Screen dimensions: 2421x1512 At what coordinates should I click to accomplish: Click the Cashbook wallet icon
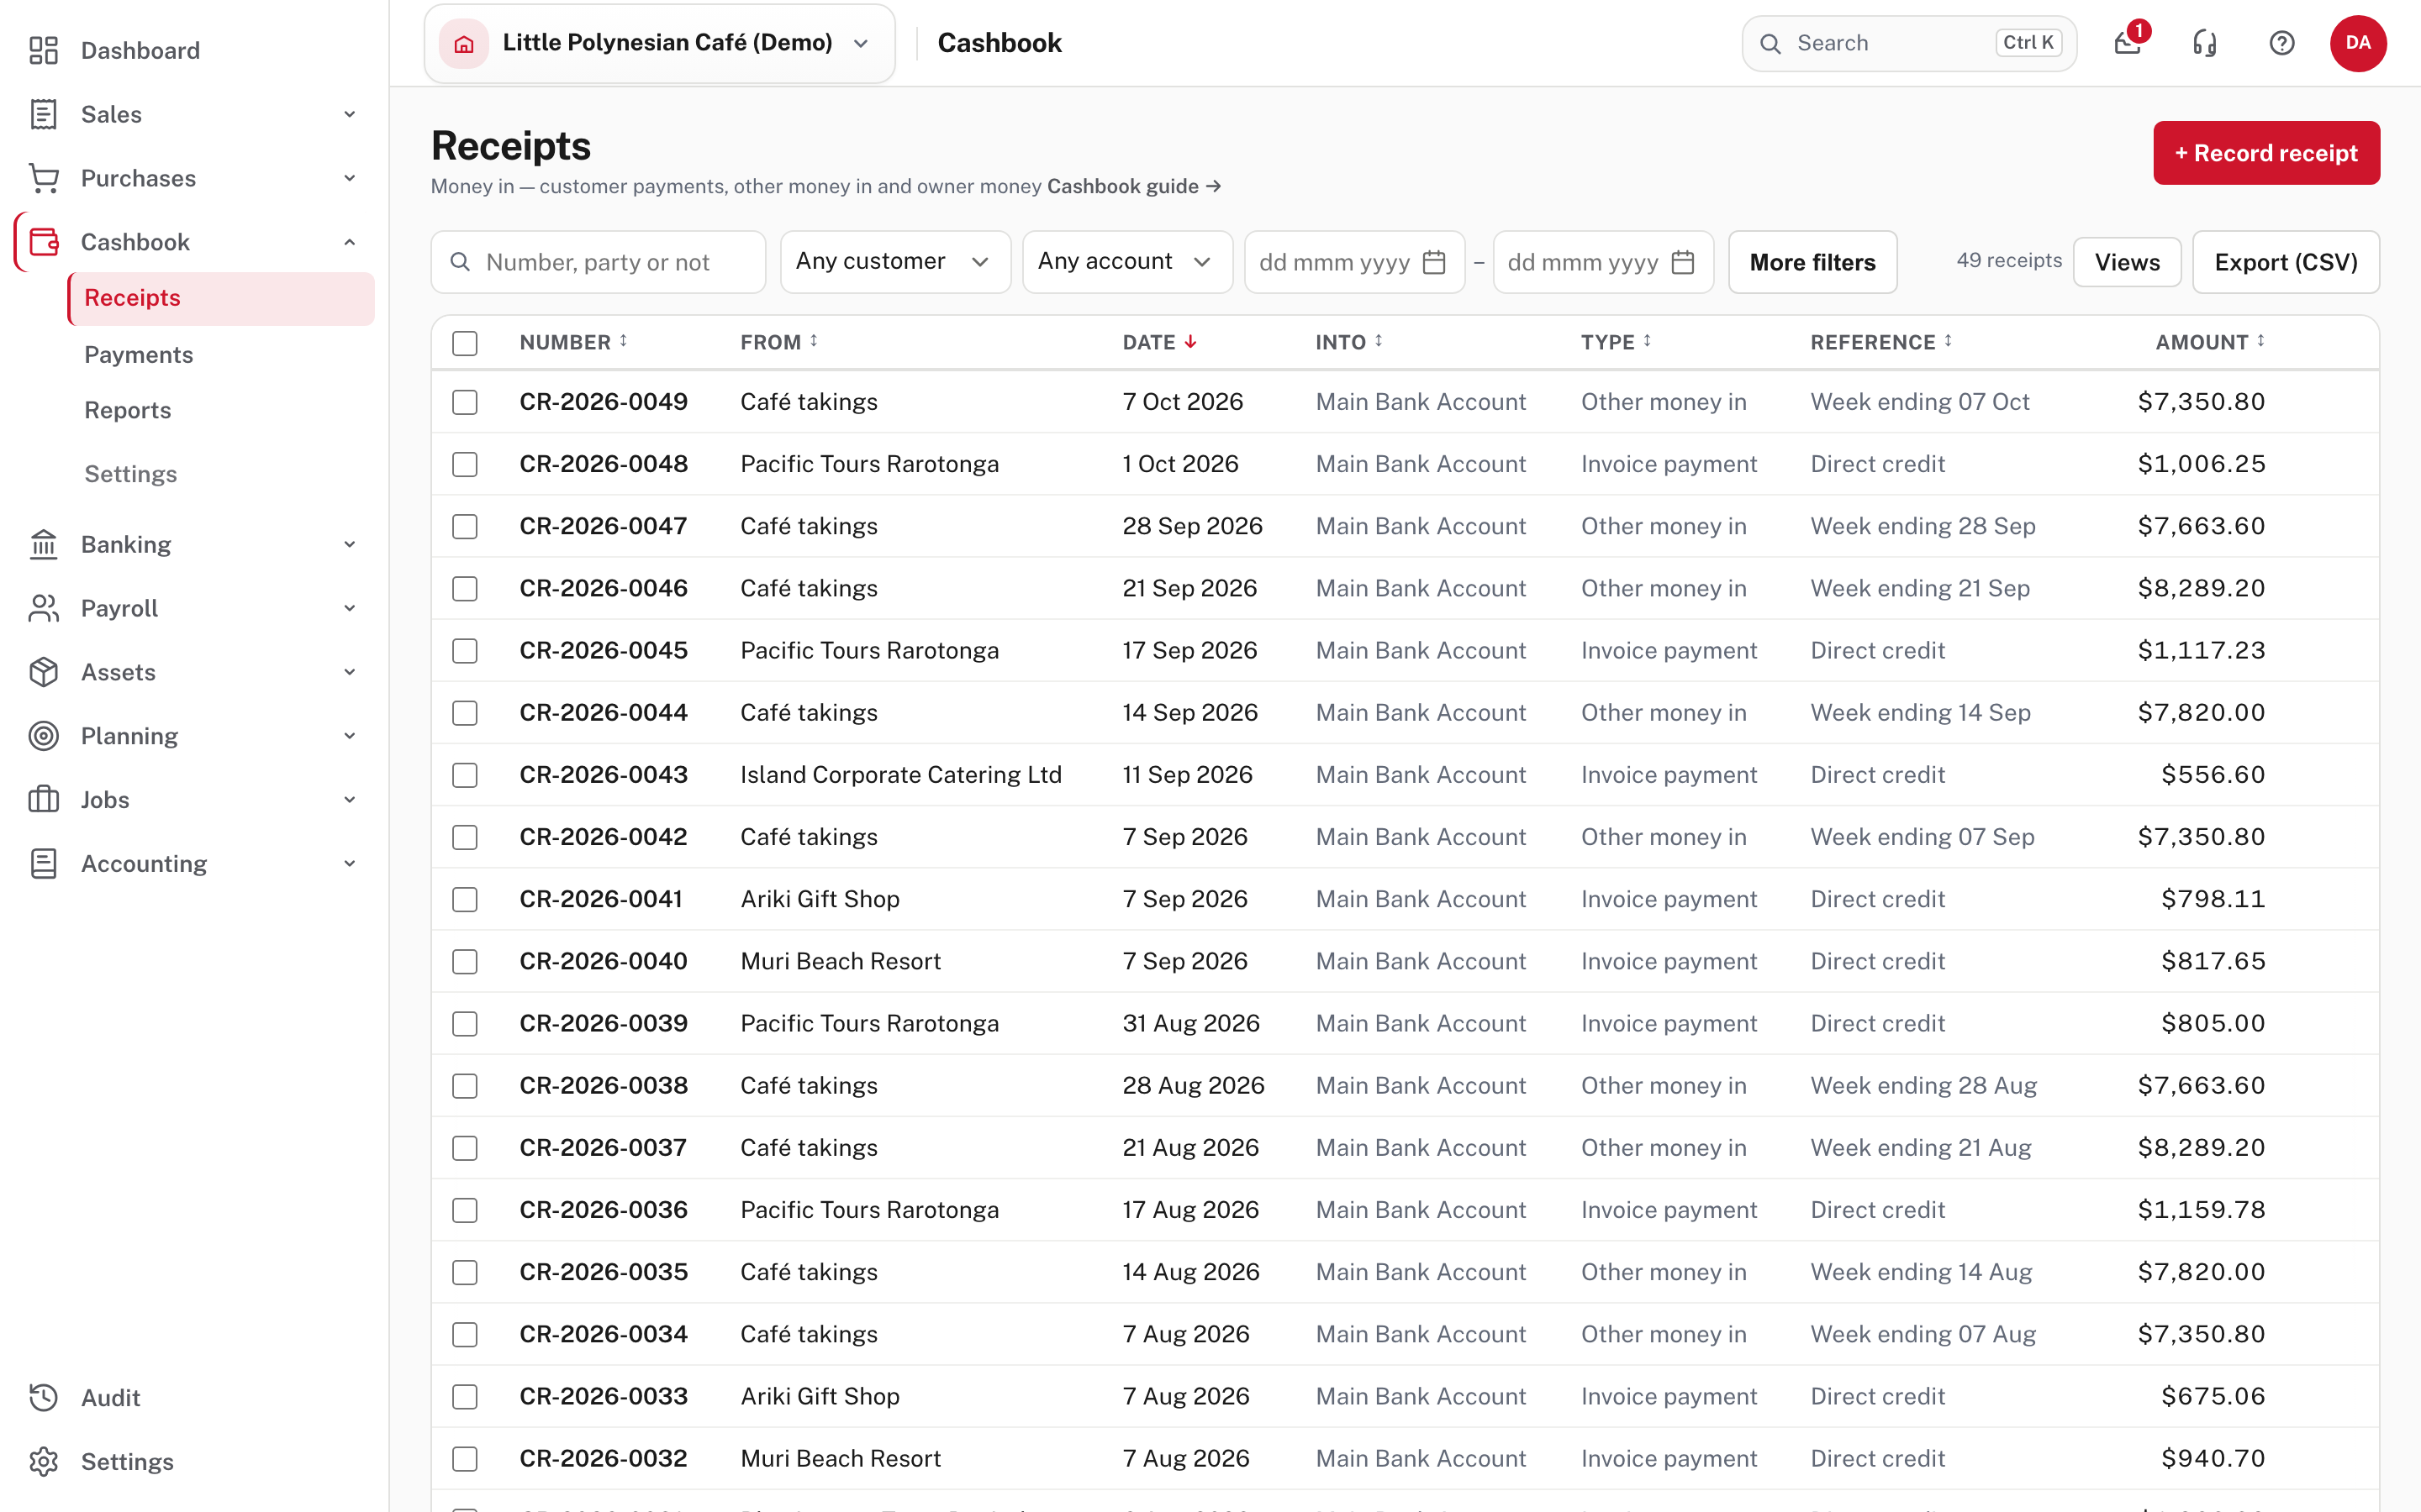click(x=43, y=242)
